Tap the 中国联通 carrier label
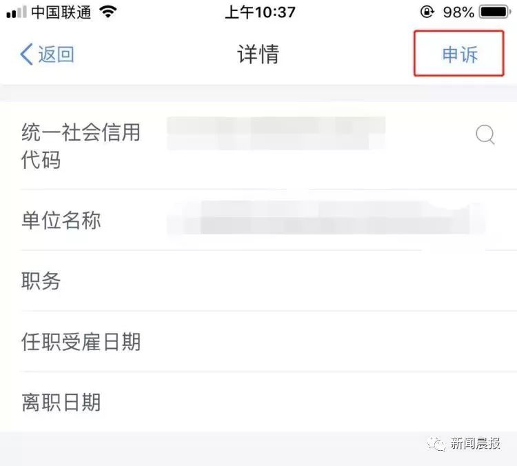Screen dimensions: 517x466 pyautogui.click(x=61, y=12)
